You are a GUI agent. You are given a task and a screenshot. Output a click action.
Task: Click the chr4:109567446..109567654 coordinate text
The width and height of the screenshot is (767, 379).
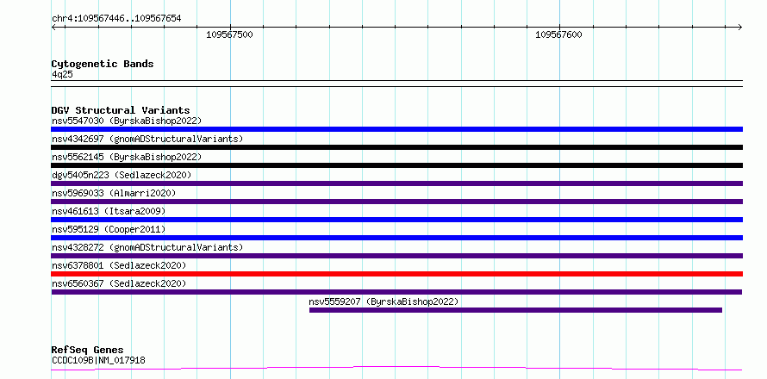pos(116,19)
